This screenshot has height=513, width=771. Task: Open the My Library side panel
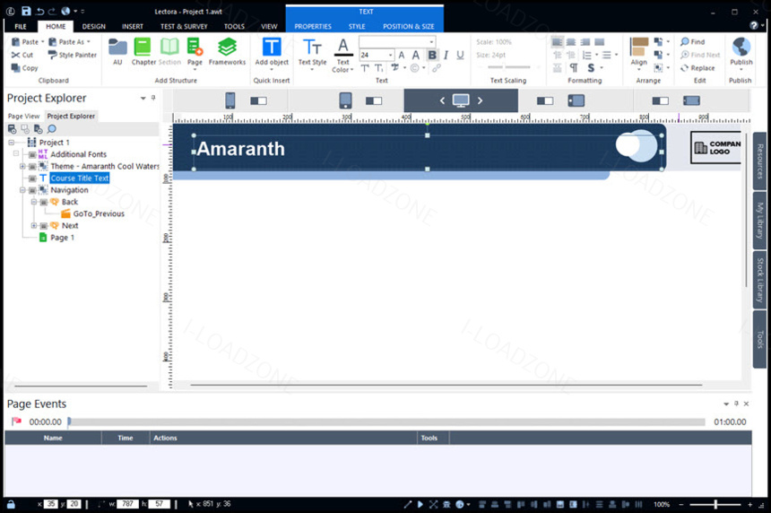tap(759, 221)
